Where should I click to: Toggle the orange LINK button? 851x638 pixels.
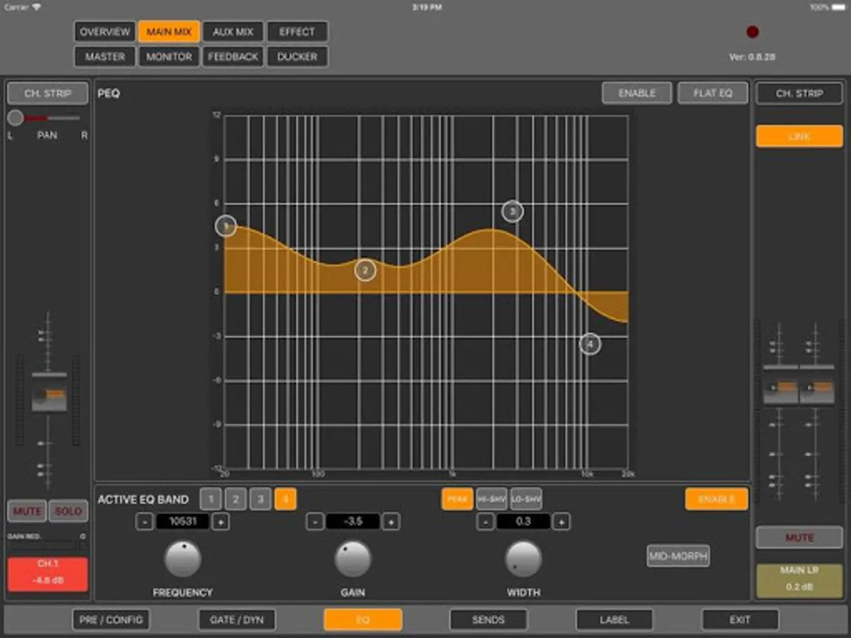[799, 136]
